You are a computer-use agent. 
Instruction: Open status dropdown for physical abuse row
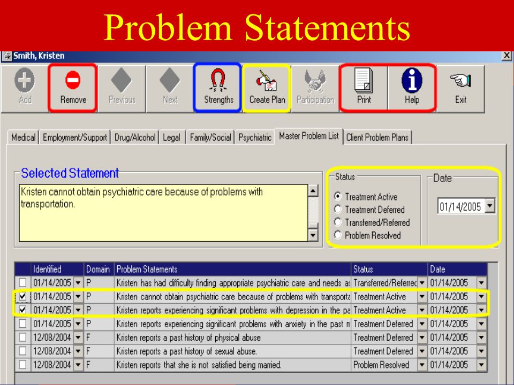pyautogui.click(x=422, y=337)
